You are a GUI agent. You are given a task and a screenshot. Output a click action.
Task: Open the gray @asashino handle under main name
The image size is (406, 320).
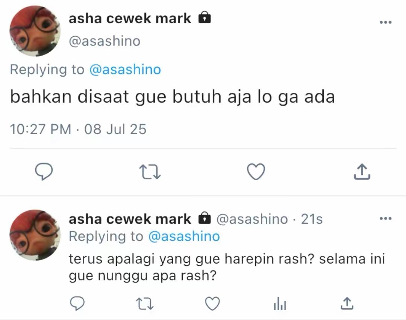point(105,41)
